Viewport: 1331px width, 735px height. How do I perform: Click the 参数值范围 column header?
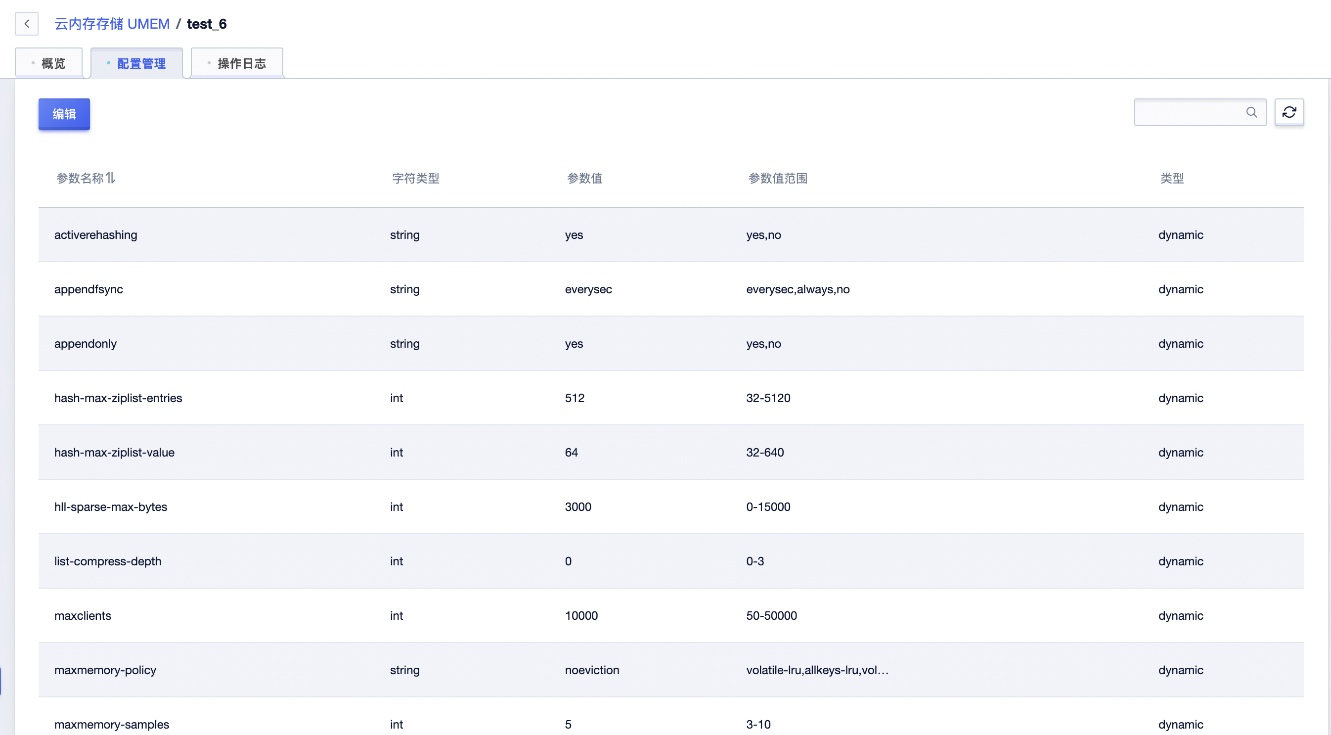coord(778,179)
